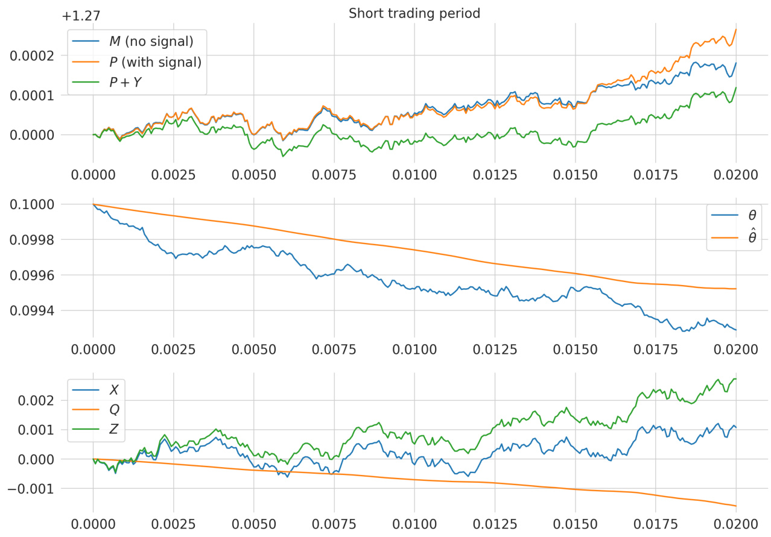Click the 0.0100 x-axis tick in middle plot

click(x=414, y=349)
